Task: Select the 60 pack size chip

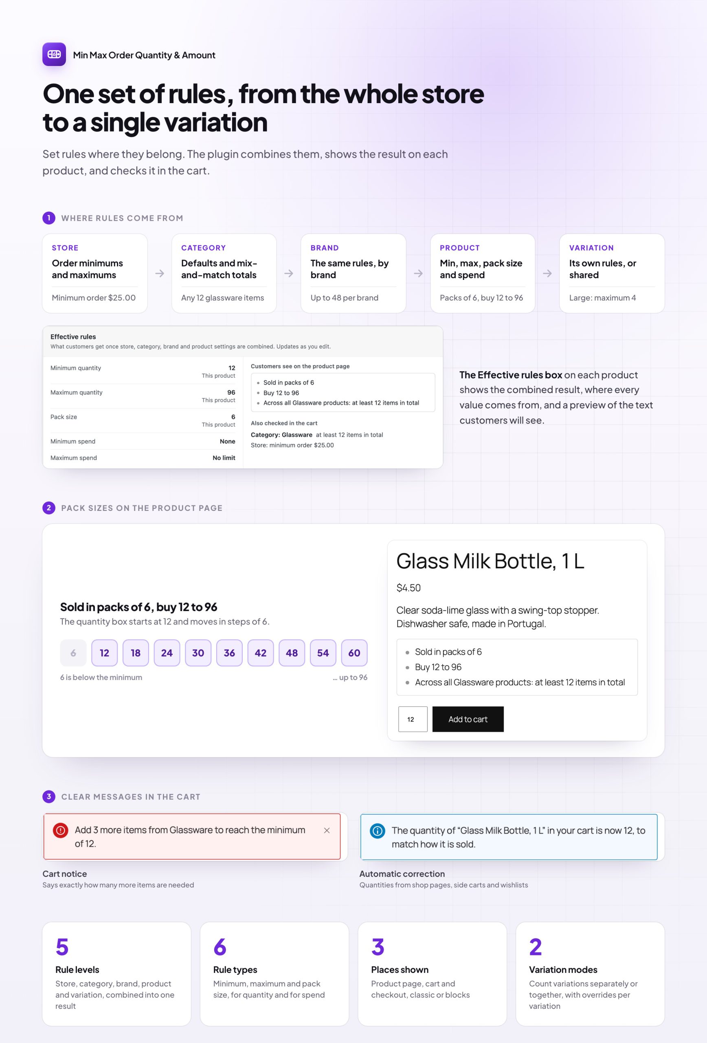Action: coord(354,653)
